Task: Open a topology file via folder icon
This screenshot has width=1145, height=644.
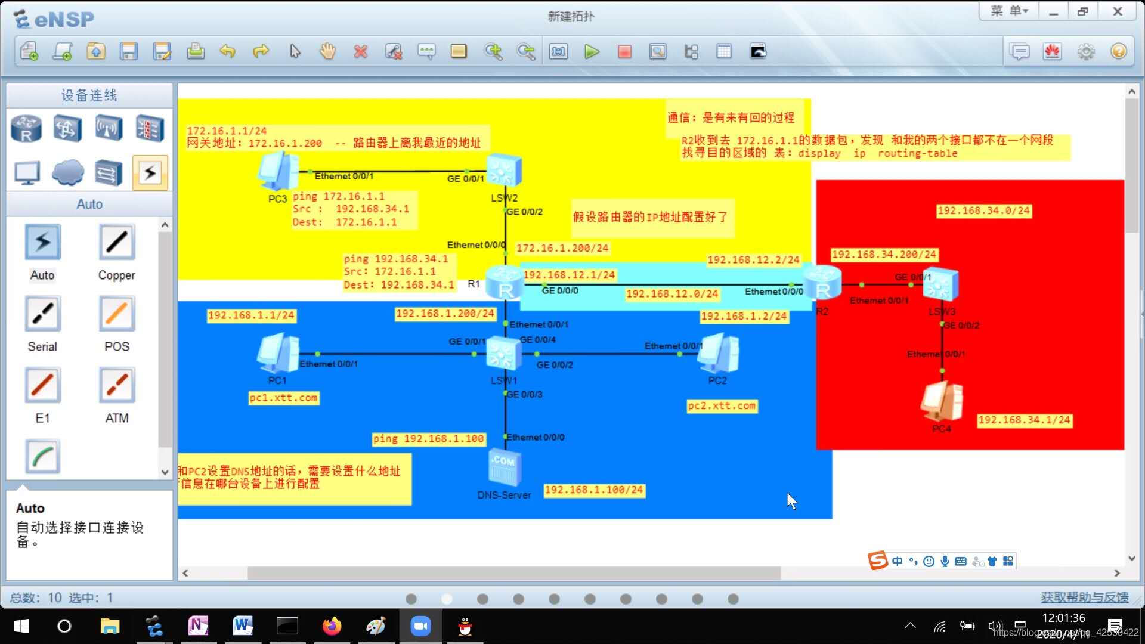Action: point(95,52)
